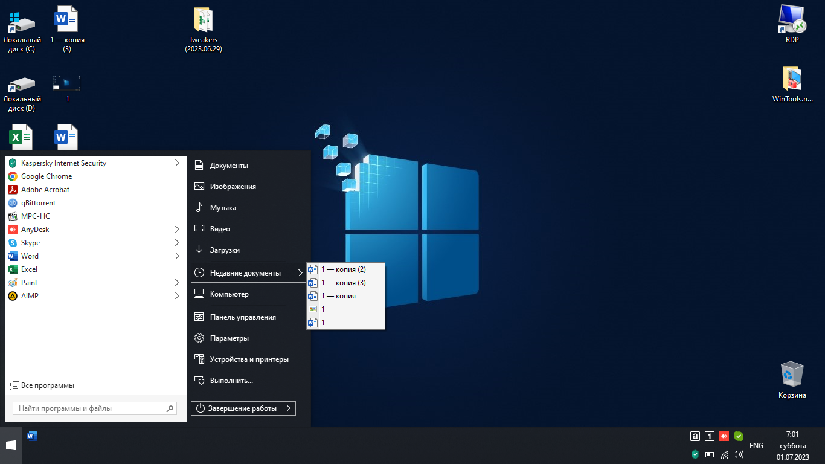Open the RDP desktop shortcut

coord(792,24)
